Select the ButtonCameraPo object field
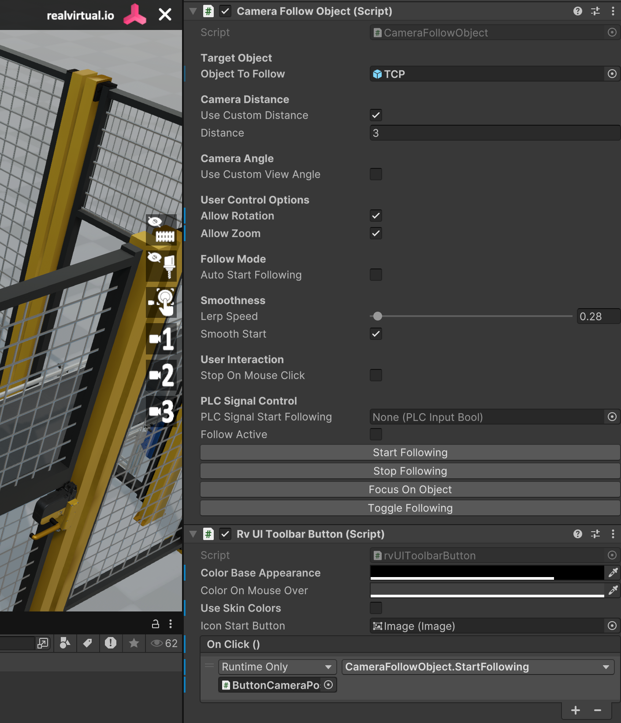The image size is (621, 723). (x=271, y=685)
